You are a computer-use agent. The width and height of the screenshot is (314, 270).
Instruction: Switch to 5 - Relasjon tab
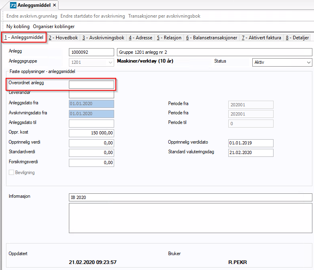169,38
